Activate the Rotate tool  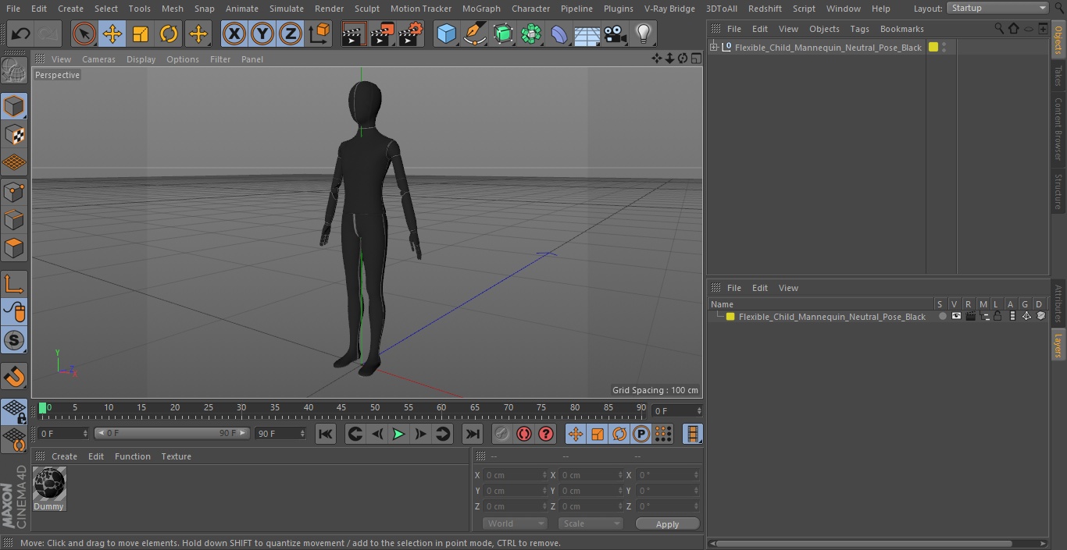pyautogui.click(x=169, y=34)
